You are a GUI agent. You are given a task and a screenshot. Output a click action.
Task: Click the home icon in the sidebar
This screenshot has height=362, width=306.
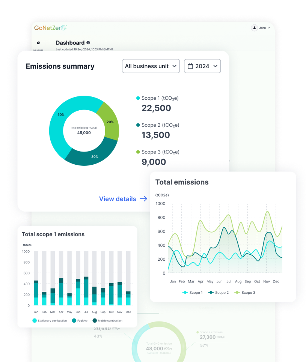pos(38,43)
